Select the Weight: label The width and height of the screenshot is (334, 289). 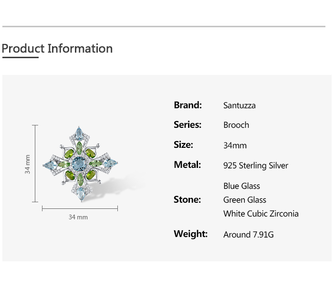pos(190,234)
